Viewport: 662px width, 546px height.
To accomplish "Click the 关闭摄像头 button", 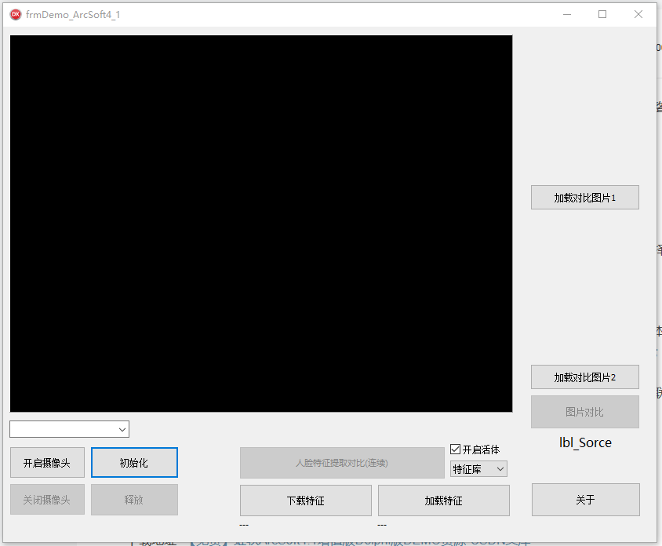I will (47, 500).
